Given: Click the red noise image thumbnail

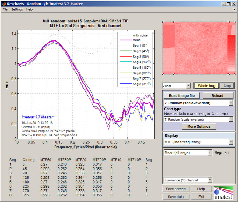Looking at the screenshot, I should pos(199,48).
